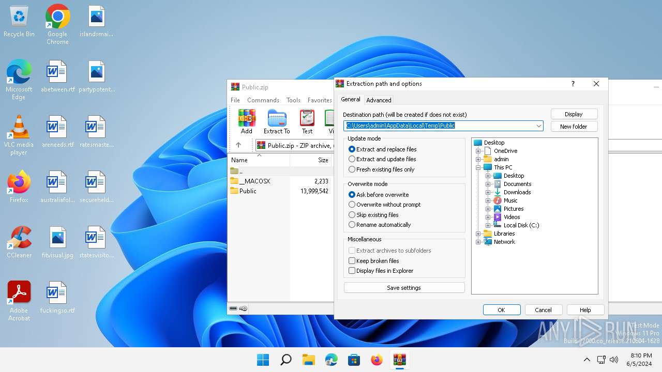Click the New folder button

574,127
